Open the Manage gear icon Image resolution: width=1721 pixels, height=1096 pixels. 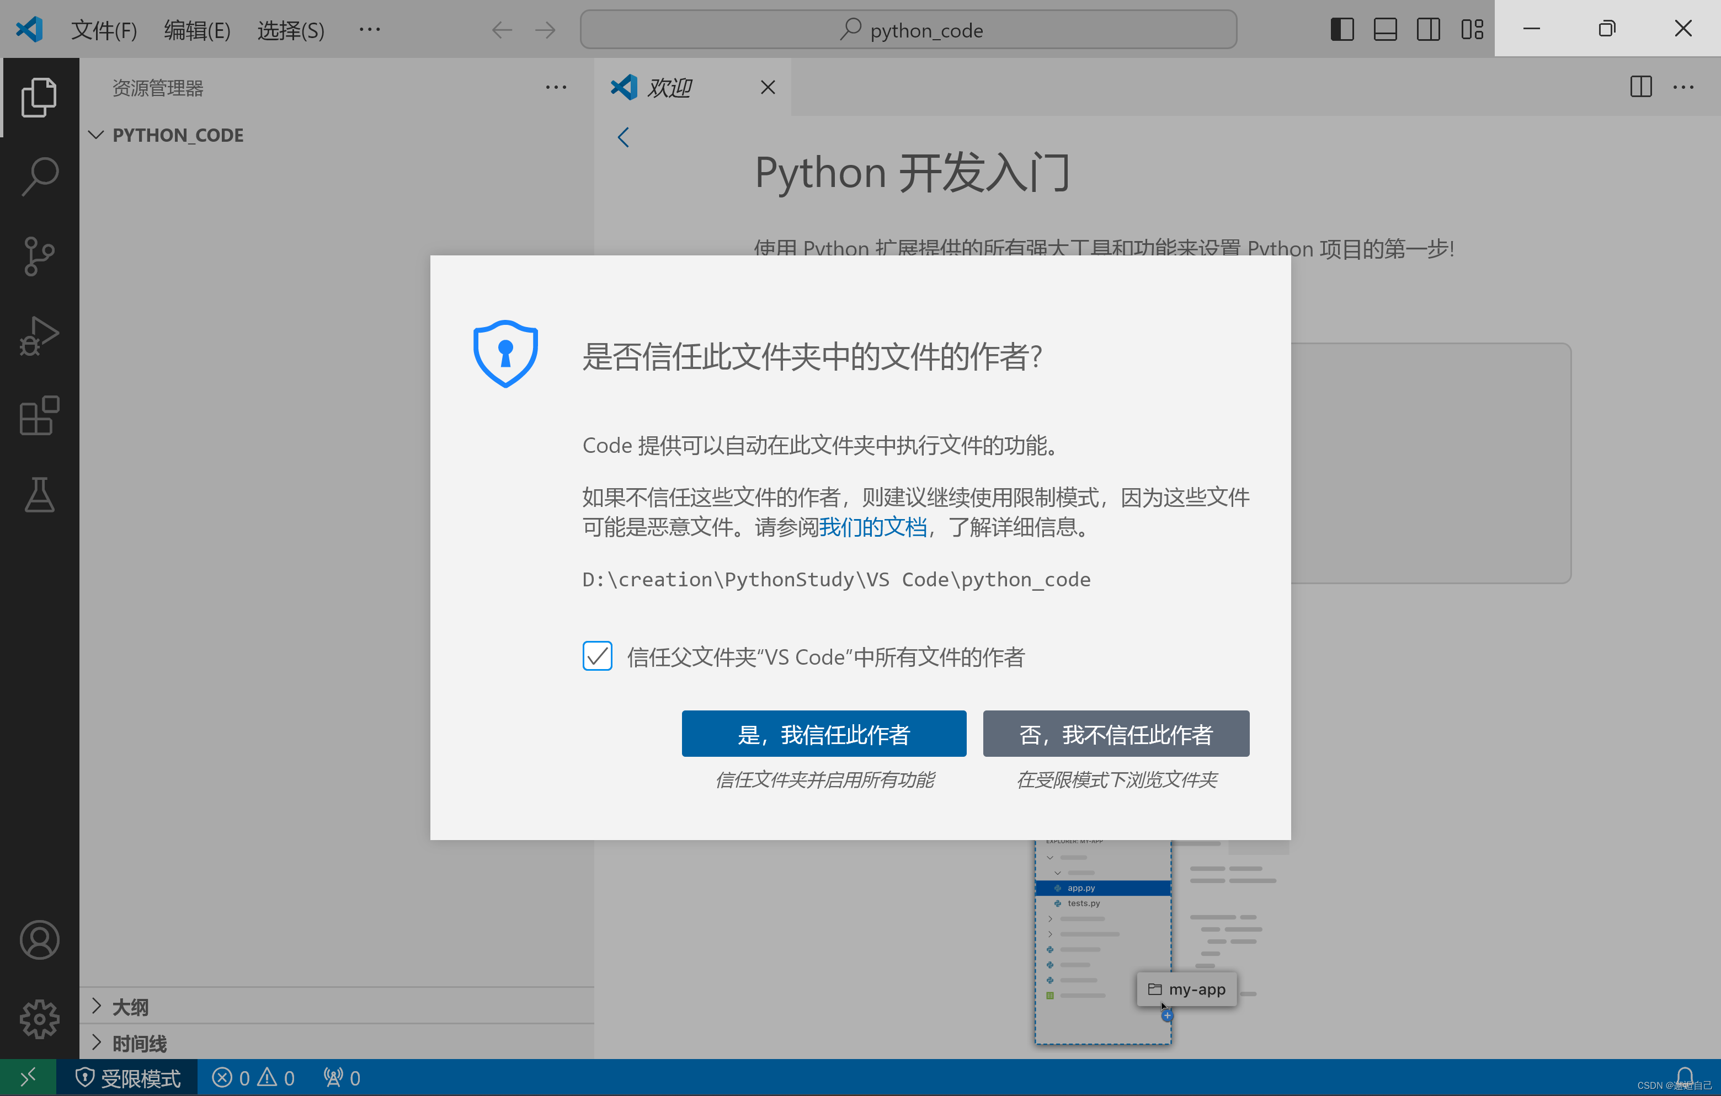(39, 1018)
